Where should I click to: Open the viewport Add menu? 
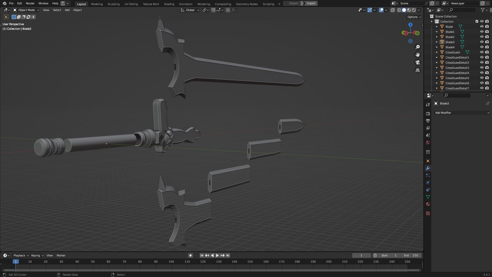click(67, 10)
